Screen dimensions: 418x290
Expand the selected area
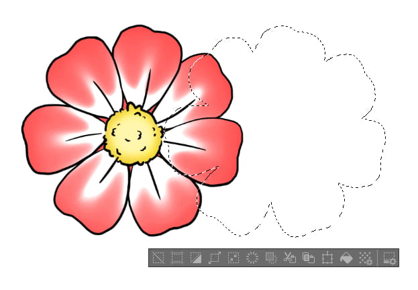click(x=215, y=257)
